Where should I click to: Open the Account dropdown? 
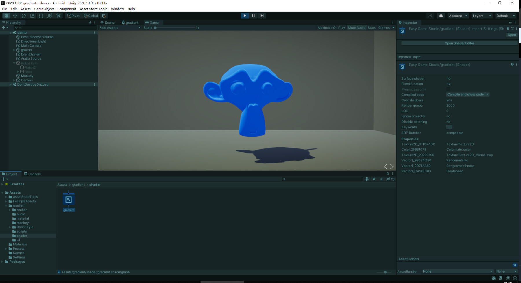[458, 16]
